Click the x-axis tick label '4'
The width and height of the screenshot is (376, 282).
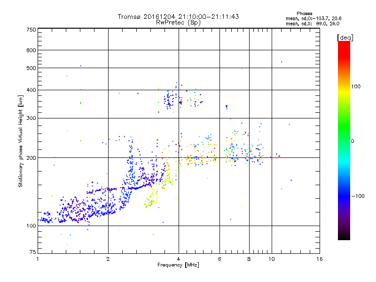179,259
